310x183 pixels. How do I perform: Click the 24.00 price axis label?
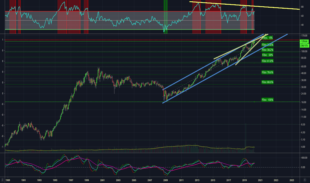(304, 93)
